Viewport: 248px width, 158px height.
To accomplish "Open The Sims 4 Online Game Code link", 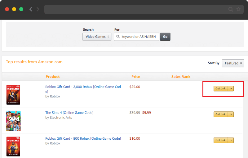I will pyautogui.click(x=69, y=113).
